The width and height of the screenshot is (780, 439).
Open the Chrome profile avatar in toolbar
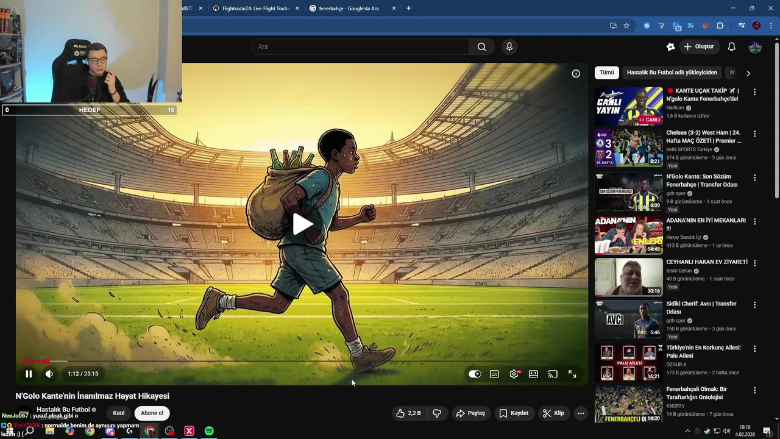coord(756,26)
